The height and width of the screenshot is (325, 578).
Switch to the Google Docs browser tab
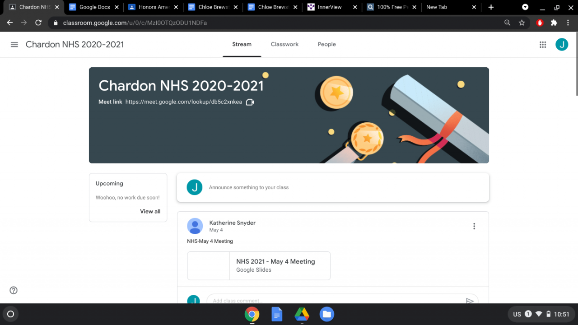(94, 7)
